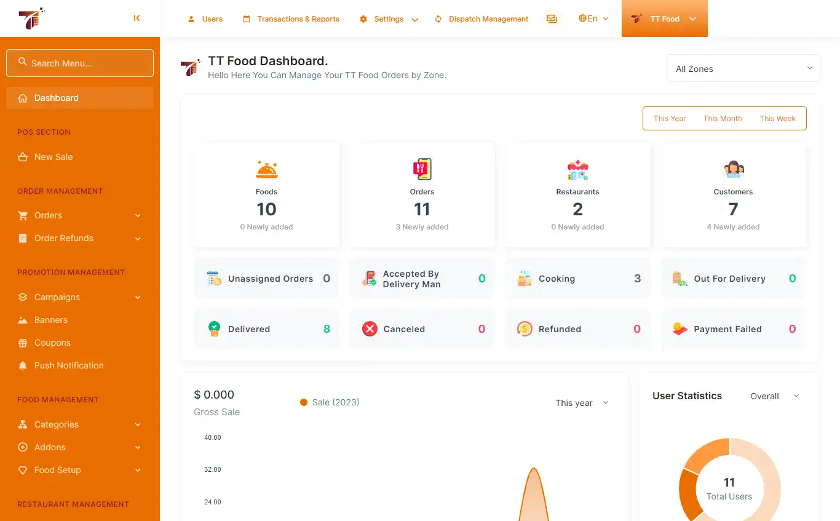Click the Canceled orders red icon
Viewport: 840px width, 521px height.
pos(369,328)
